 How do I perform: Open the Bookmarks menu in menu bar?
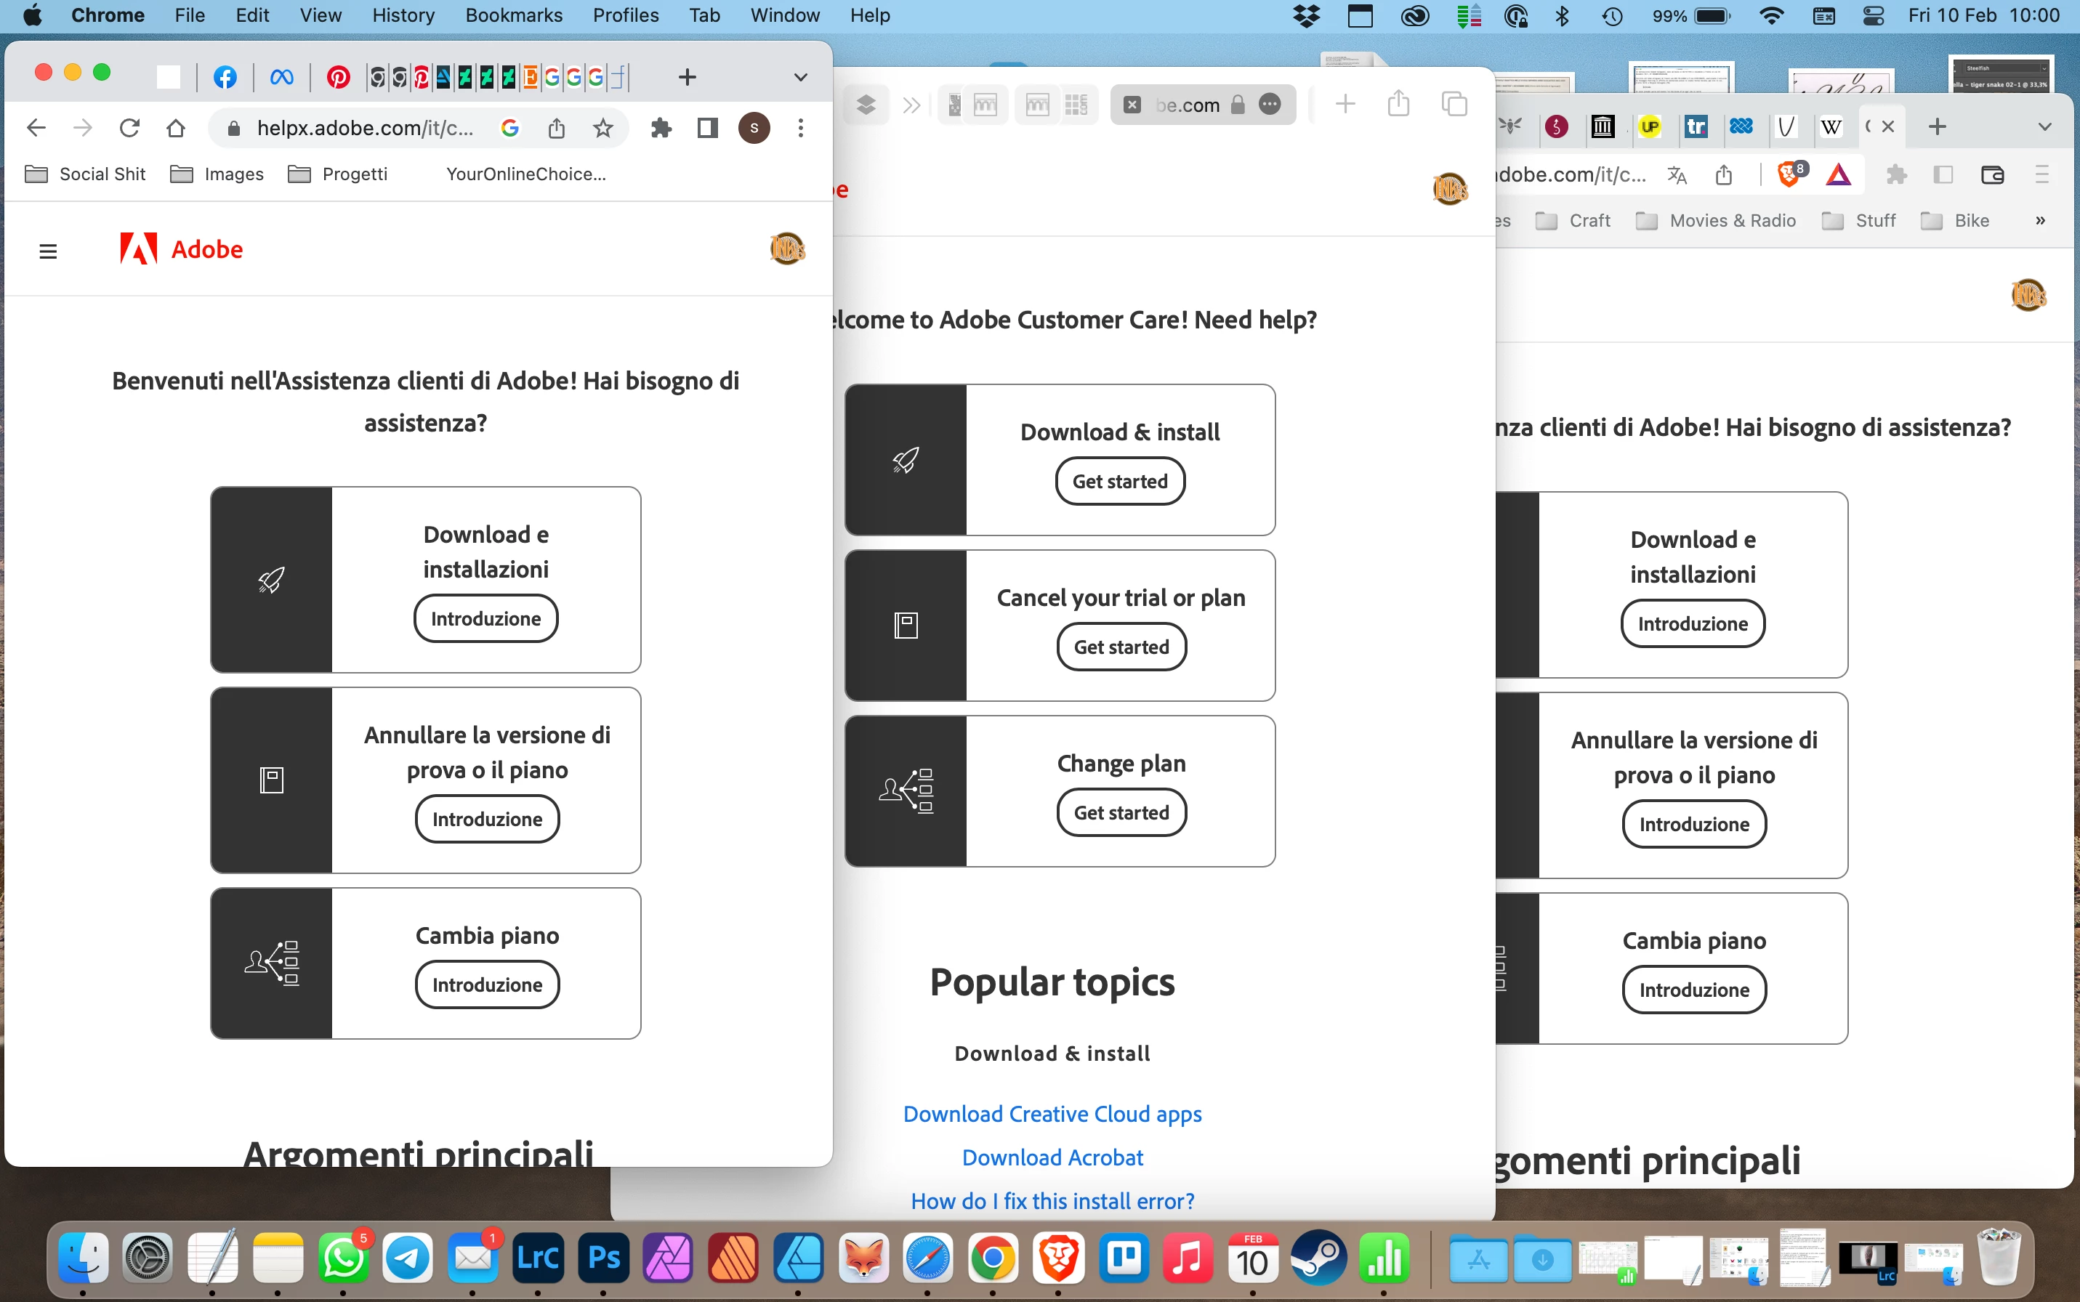(x=513, y=15)
